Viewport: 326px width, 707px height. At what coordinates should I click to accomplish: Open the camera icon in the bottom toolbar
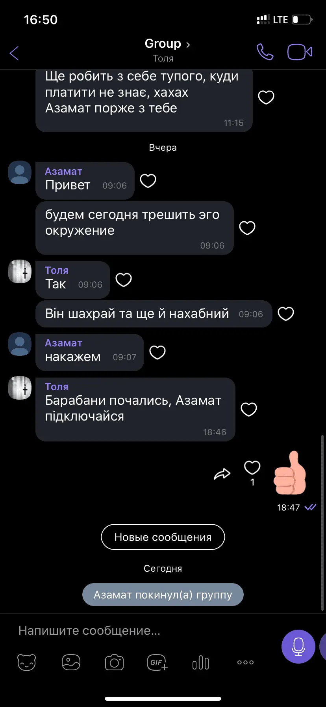[115, 662]
